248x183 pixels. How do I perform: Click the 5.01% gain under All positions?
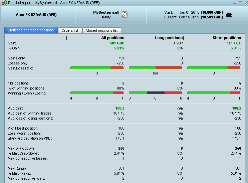point(119,48)
